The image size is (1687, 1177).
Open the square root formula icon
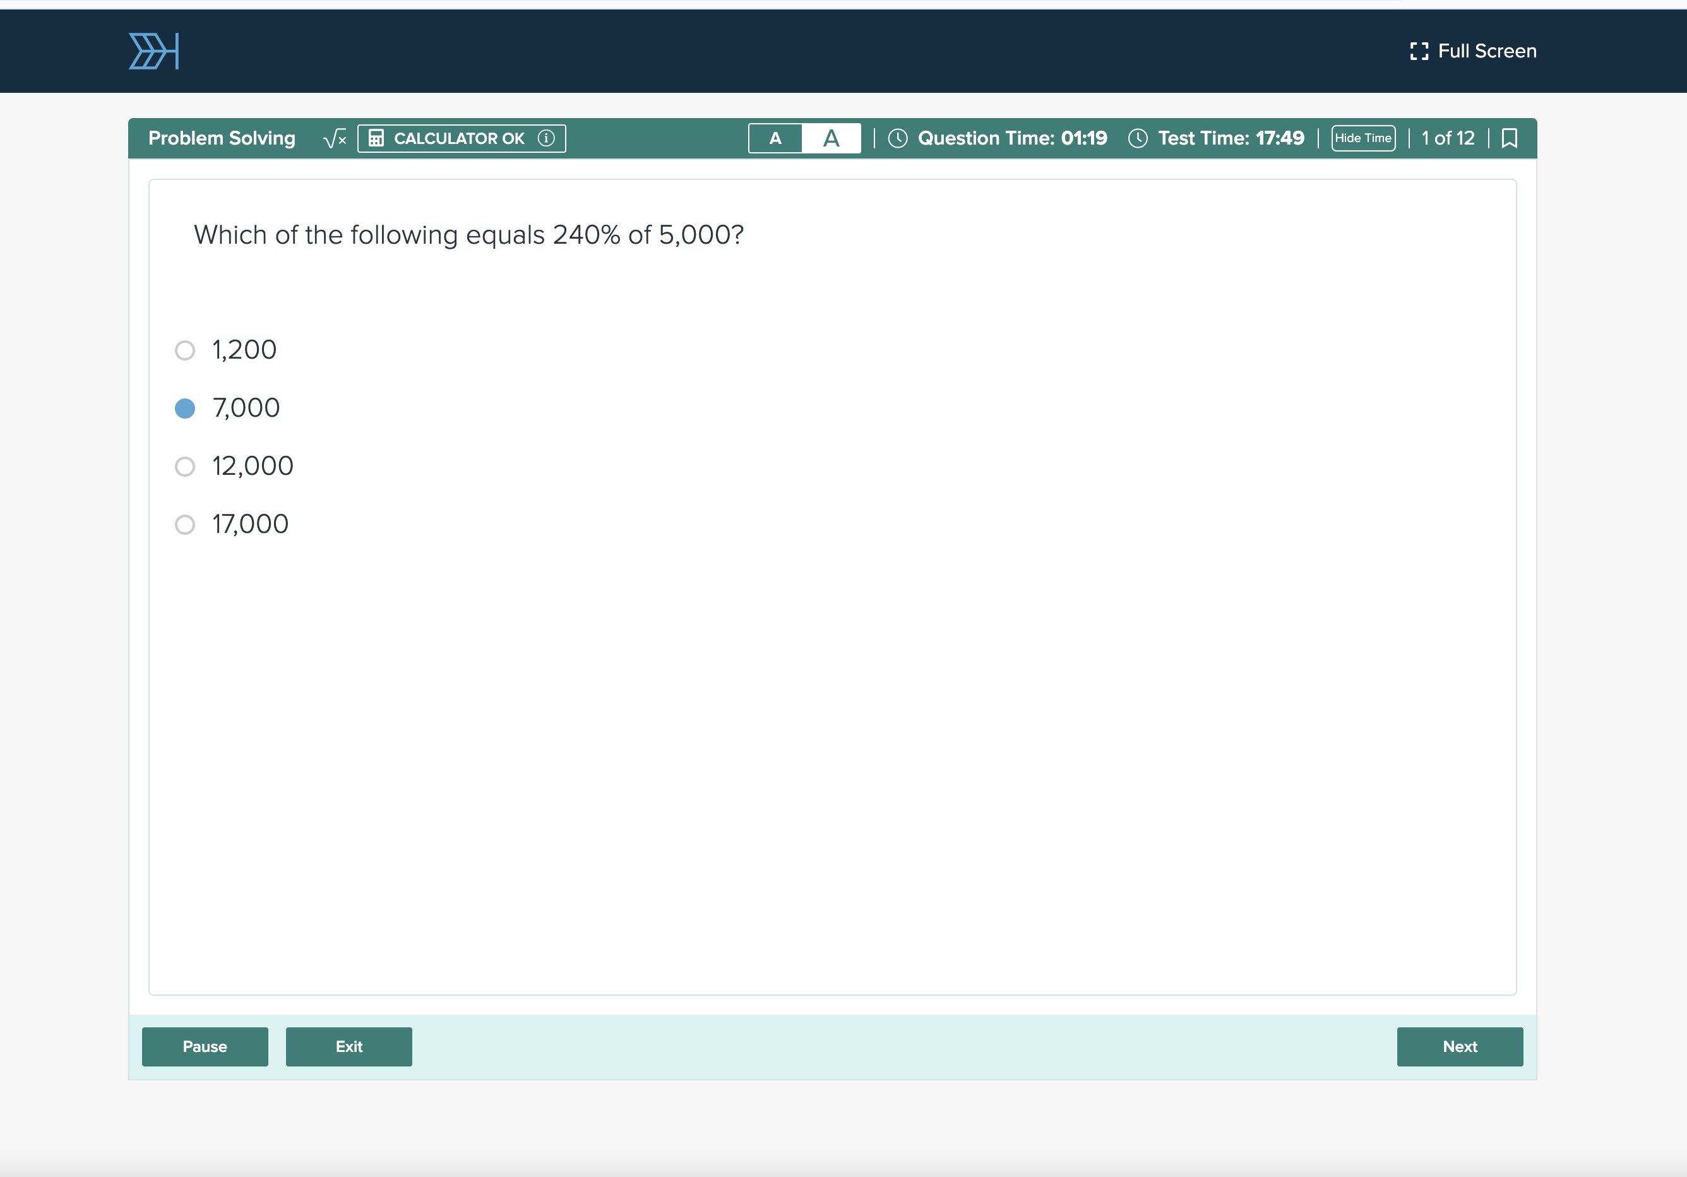pos(335,138)
